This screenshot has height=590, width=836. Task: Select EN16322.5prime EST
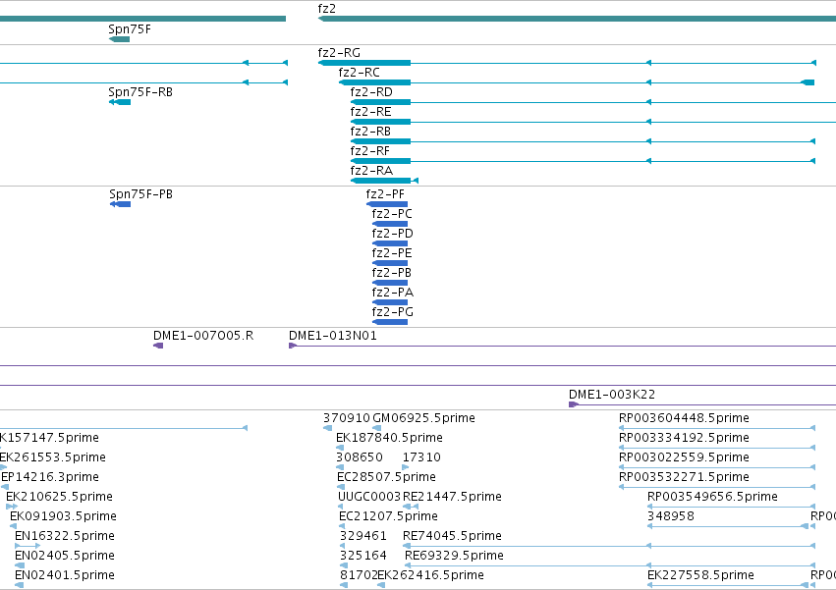(28, 546)
